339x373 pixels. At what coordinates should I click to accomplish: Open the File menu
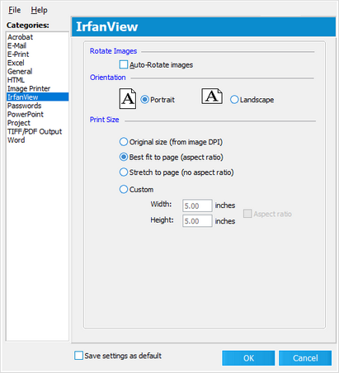coord(14,10)
